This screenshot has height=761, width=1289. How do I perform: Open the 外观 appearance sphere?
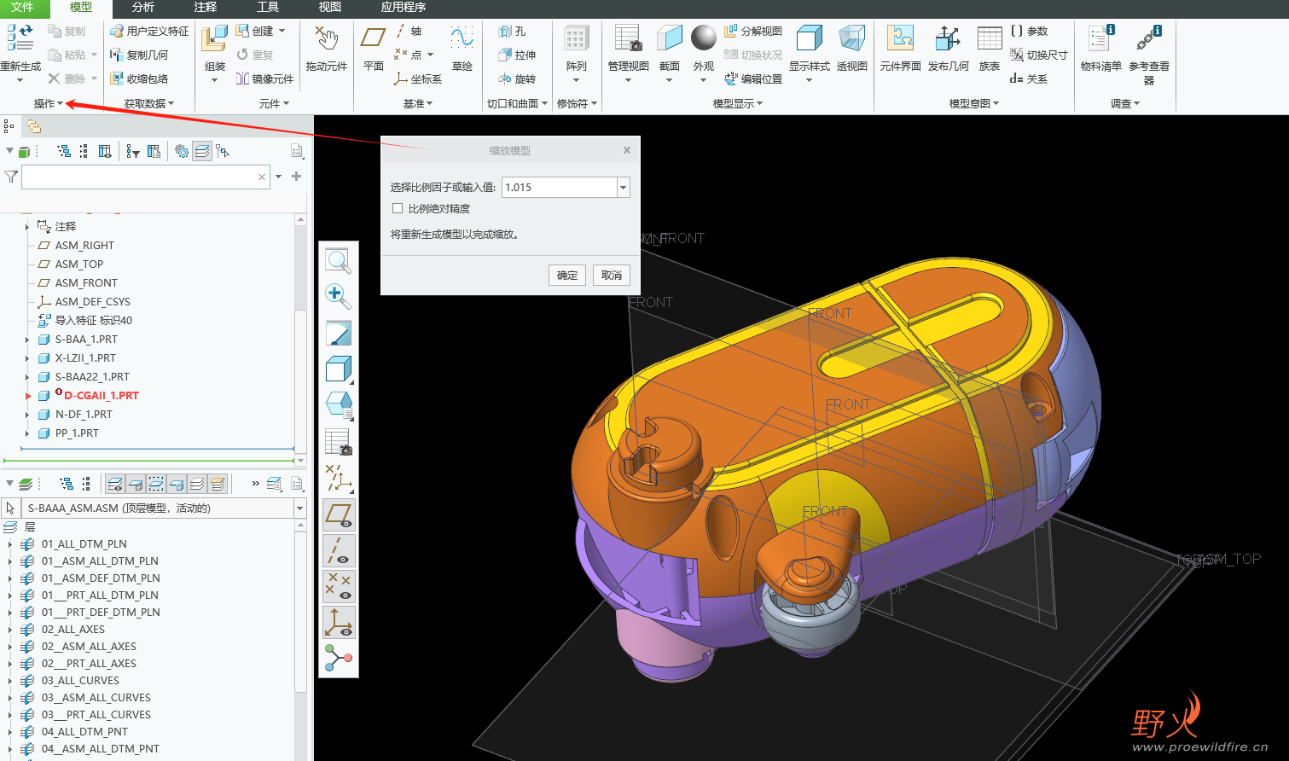pos(704,38)
